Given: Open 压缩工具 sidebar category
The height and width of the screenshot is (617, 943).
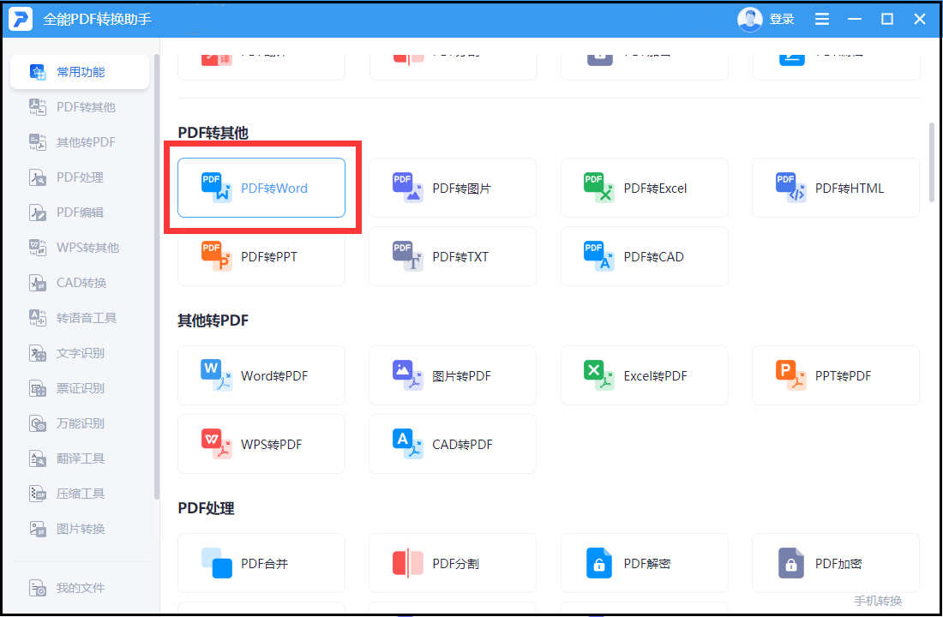Looking at the screenshot, I should pyautogui.click(x=80, y=494).
